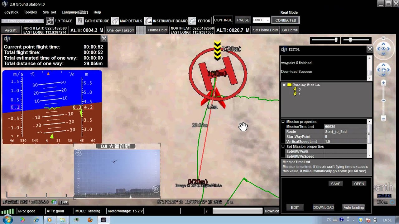Select waypoint 1 pin in Running Mission tree
Screen dimensions: 399x224
click(295, 94)
